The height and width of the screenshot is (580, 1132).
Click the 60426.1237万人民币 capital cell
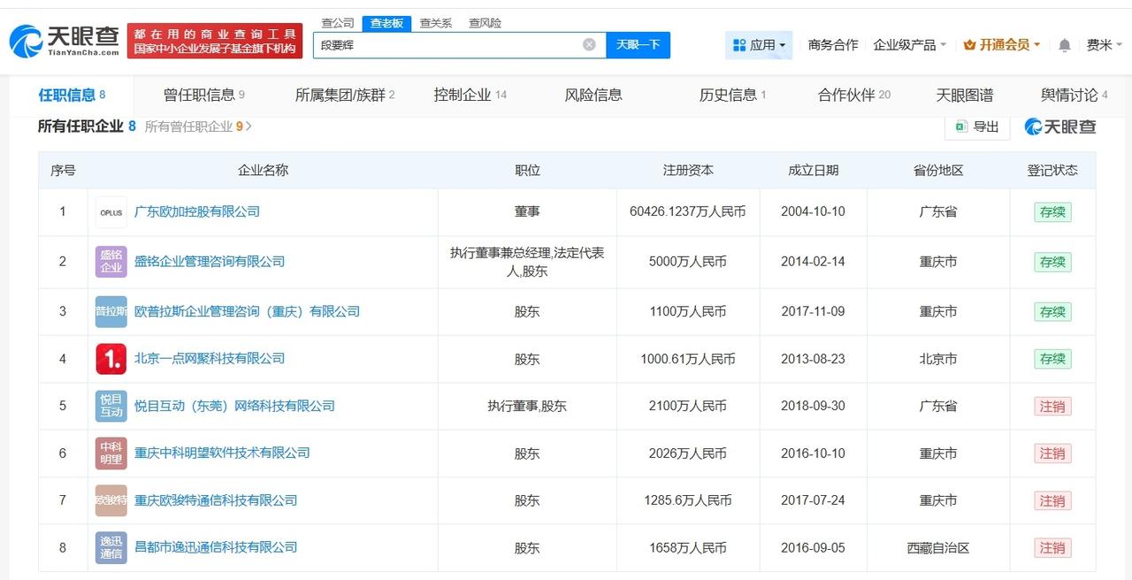(x=688, y=212)
